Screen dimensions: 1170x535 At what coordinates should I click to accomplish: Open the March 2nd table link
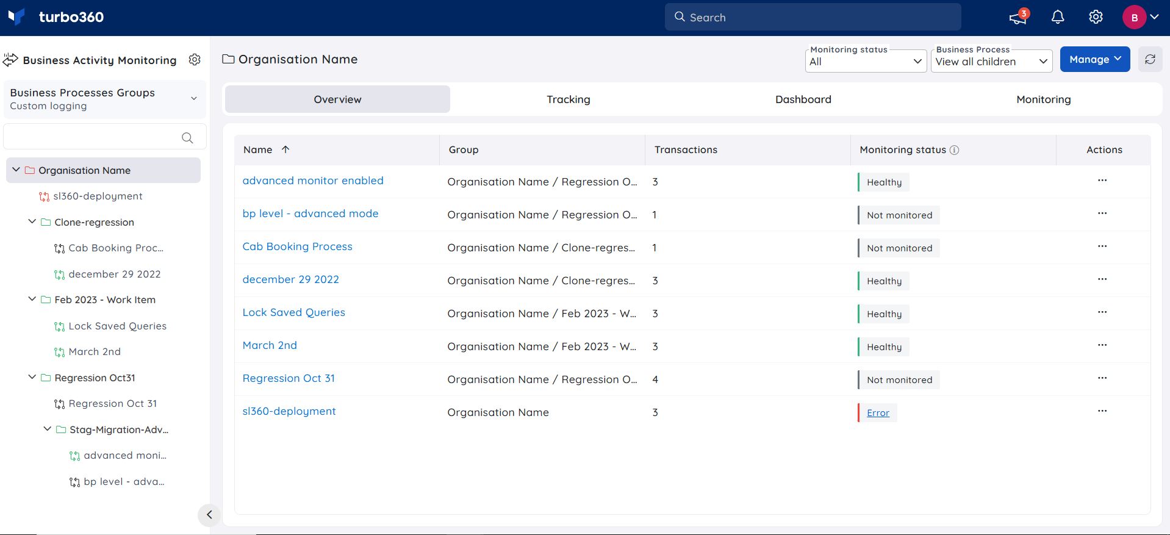[270, 345]
